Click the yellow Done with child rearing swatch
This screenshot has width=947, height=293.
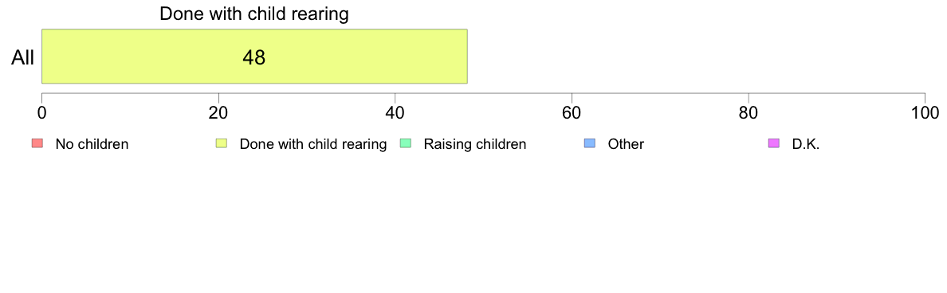pos(222,143)
